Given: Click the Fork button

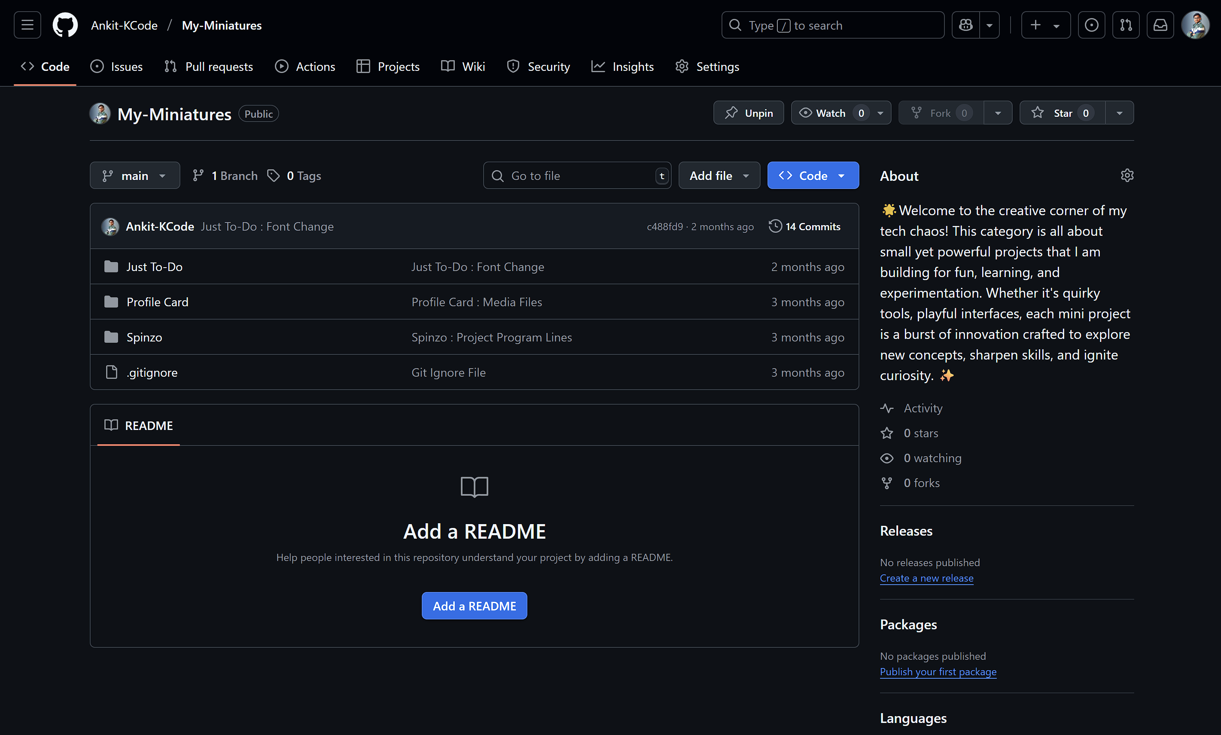Looking at the screenshot, I should [x=941, y=113].
